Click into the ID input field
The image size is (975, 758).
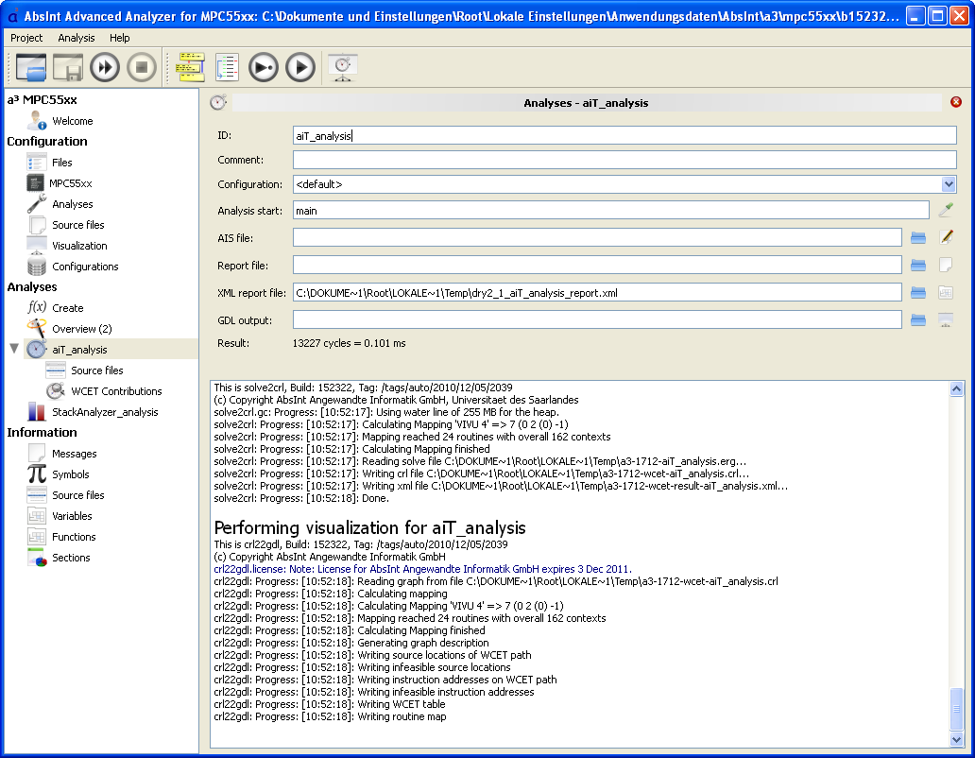click(x=624, y=135)
